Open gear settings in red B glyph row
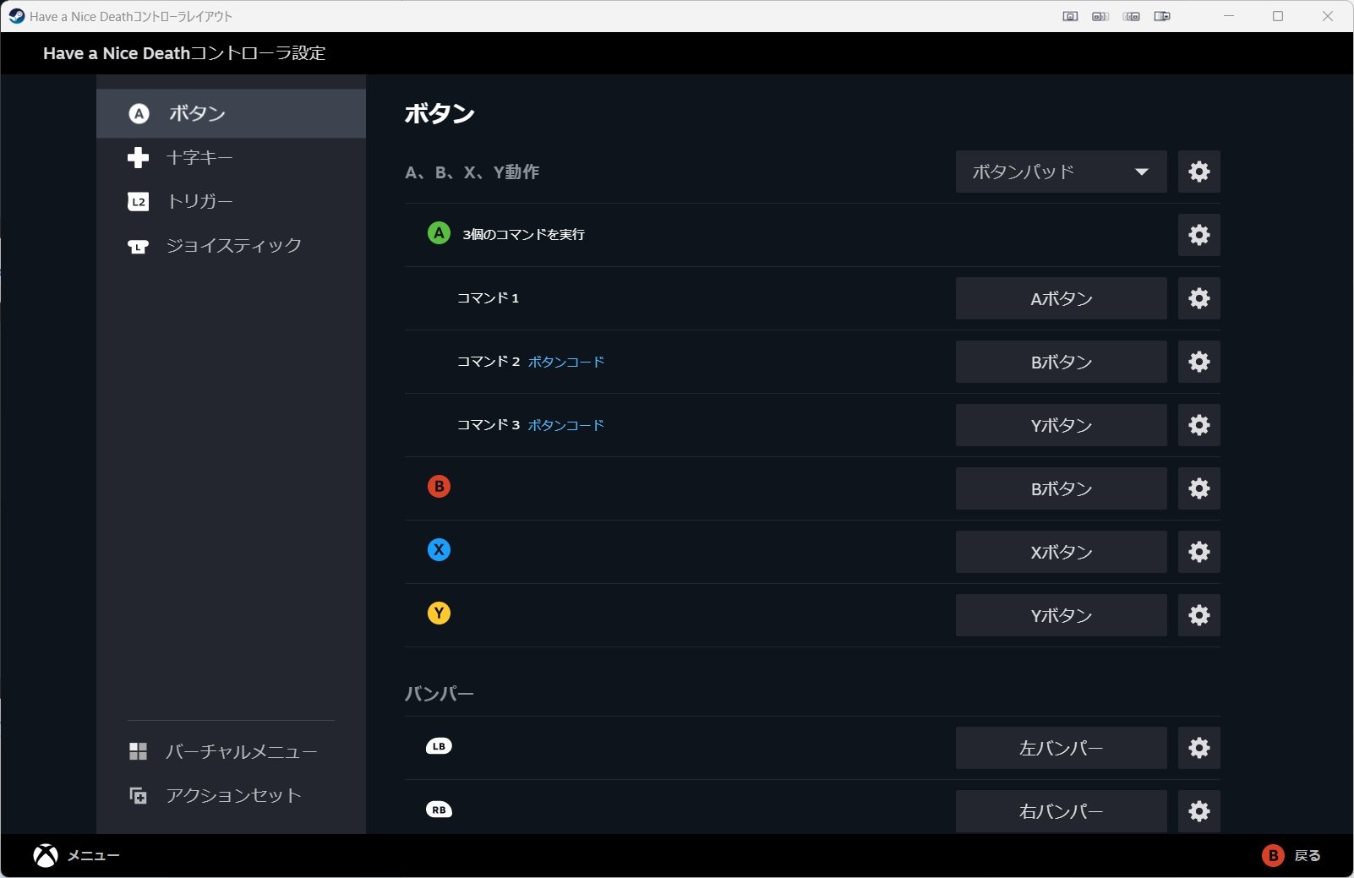The width and height of the screenshot is (1354, 878). click(x=1198, y=488)
